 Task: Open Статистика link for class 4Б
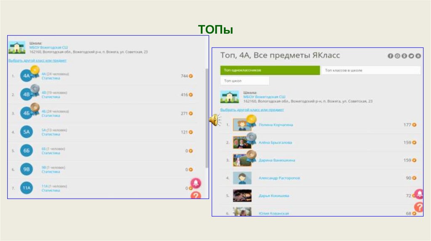point(51,115)
